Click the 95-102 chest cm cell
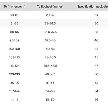The height and width of the screenshot is (108, 108). click(x=14, y=40)
